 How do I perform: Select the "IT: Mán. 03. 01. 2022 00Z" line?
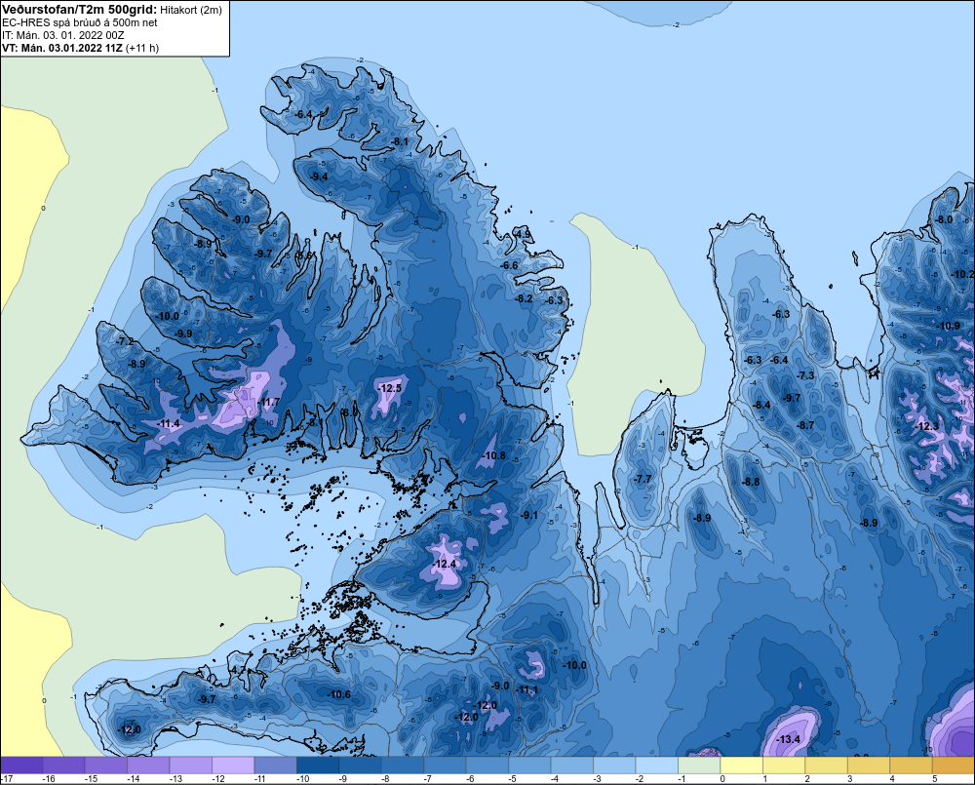pyautogui.click(x=62, y=35)
